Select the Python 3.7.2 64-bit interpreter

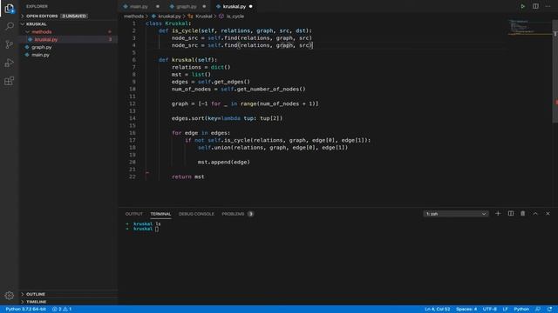tap(25, 310)
